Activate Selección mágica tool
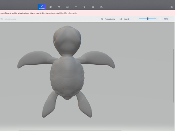Image resolution: width=175 pixels, height=131 pixels. coord(8,19)
